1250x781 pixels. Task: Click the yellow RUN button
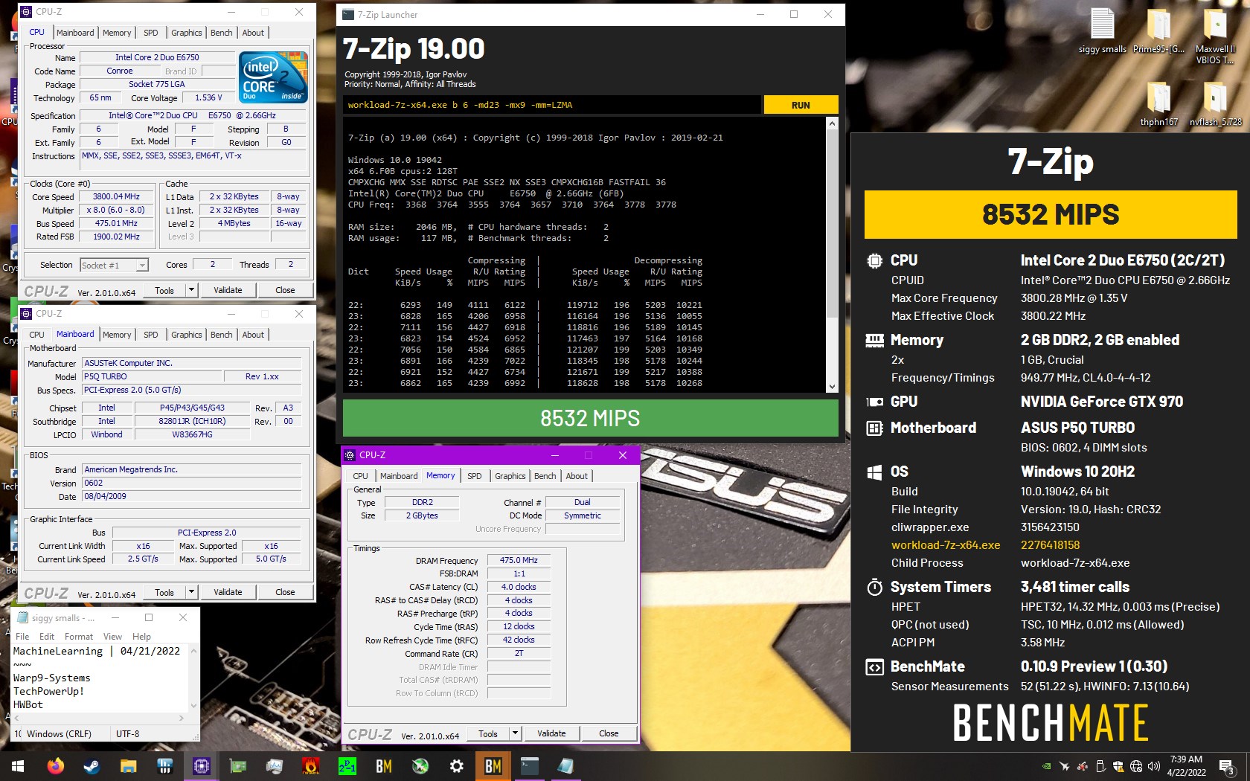(801, 105)
